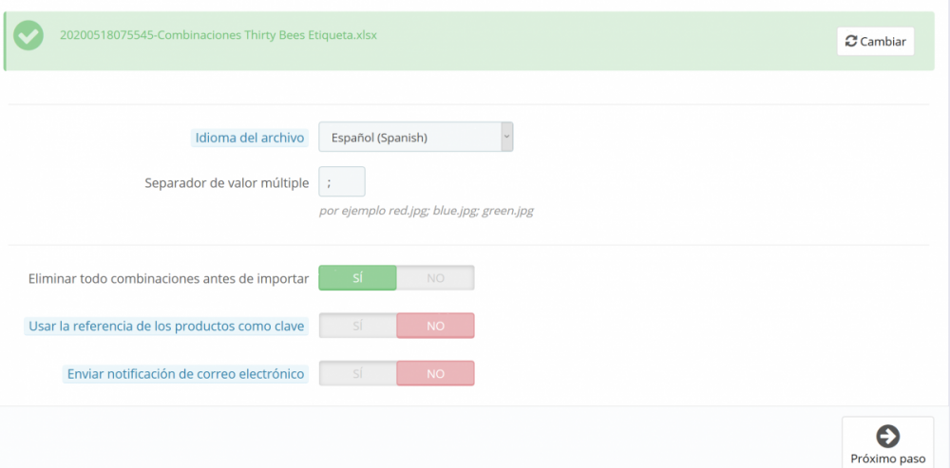950x468 pixels.
Task: Click the Usar la referencia help label
Action: pyautogui.click(x=166, y=326)
